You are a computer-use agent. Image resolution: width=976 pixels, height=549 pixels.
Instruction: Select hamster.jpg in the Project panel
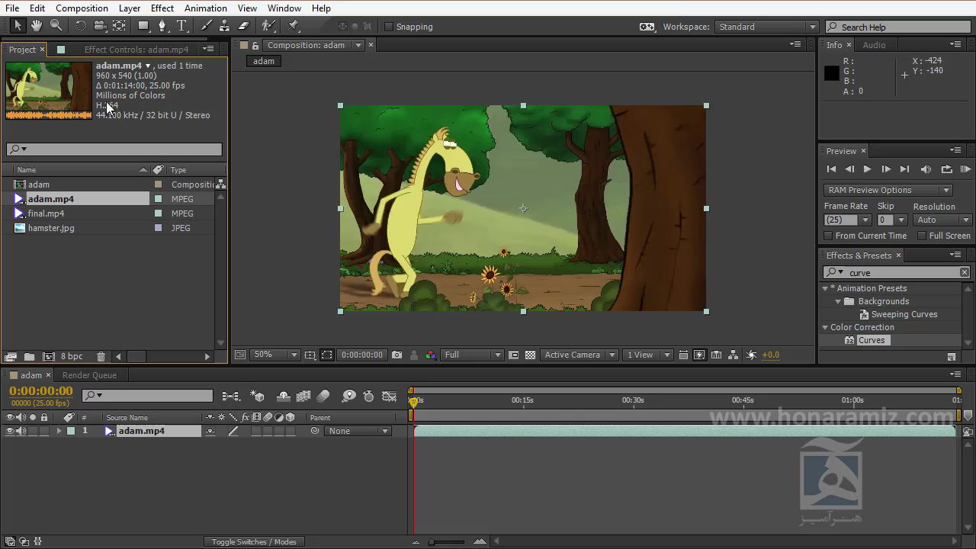(51, 228)
